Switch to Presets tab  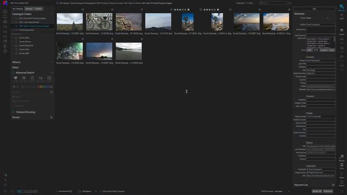coord(38,9)
